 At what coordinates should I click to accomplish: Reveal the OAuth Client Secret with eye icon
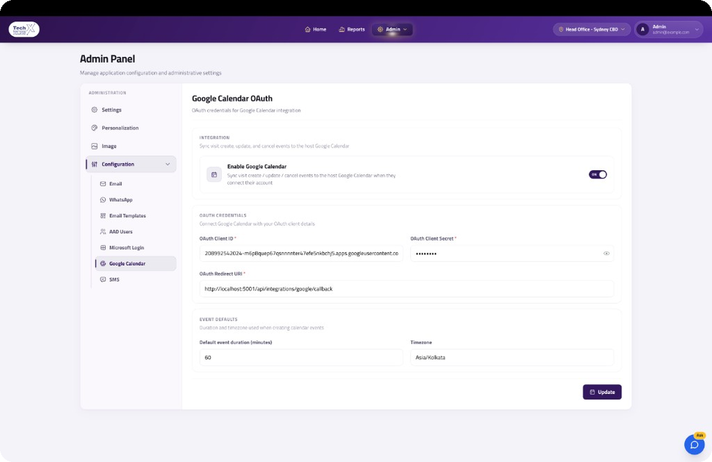coord(606,253)
